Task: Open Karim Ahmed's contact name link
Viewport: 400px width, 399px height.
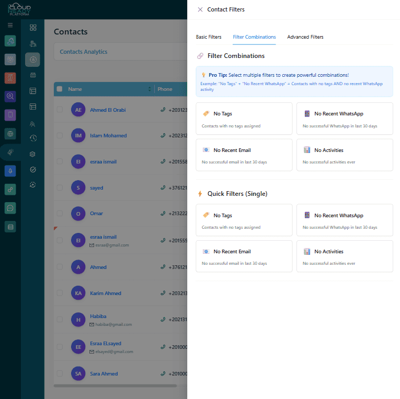Action: point(106,294)
